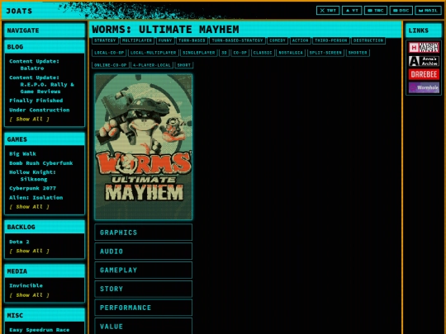This screenshot has height=334, width=446.
Task: Click the Worms Ultimate Mayhem cover image
Action: pyautogui.click(x=144, y=147)
